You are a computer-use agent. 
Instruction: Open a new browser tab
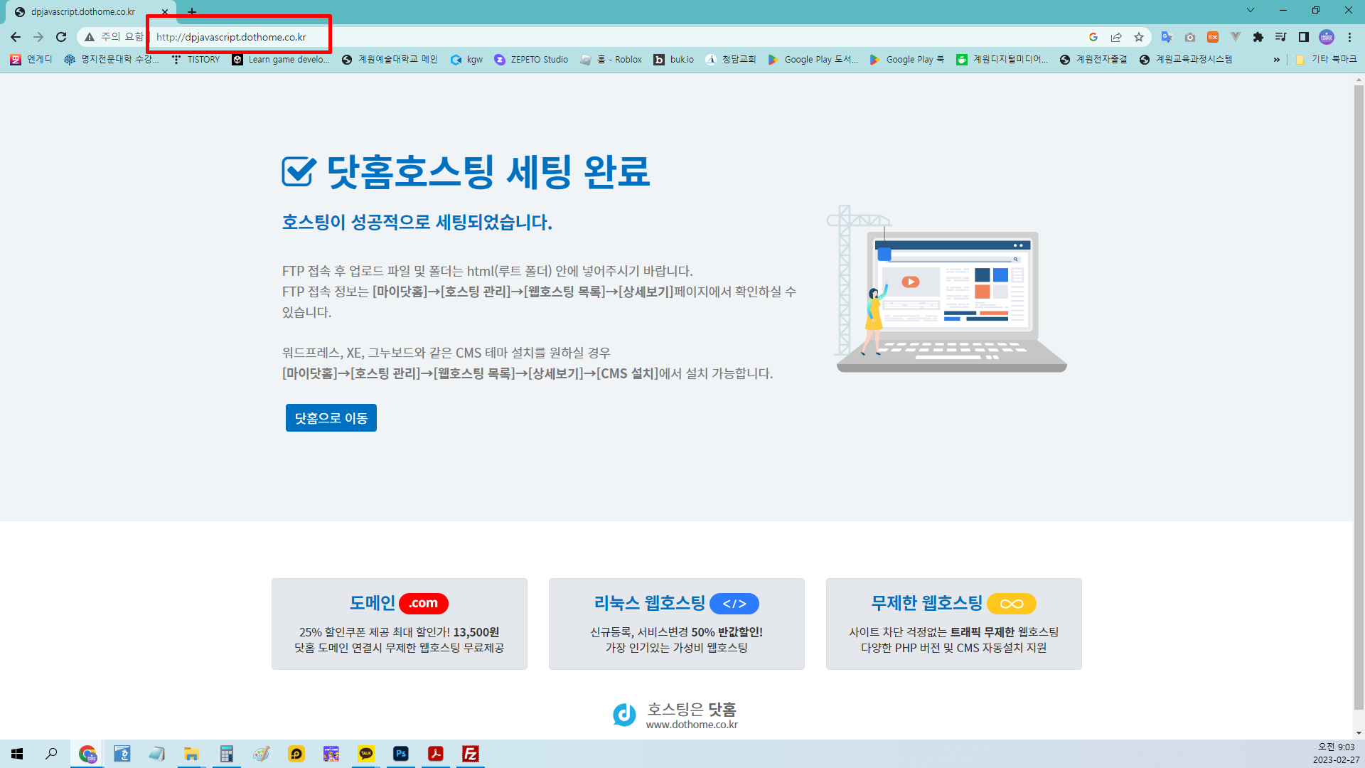point(192,11)
